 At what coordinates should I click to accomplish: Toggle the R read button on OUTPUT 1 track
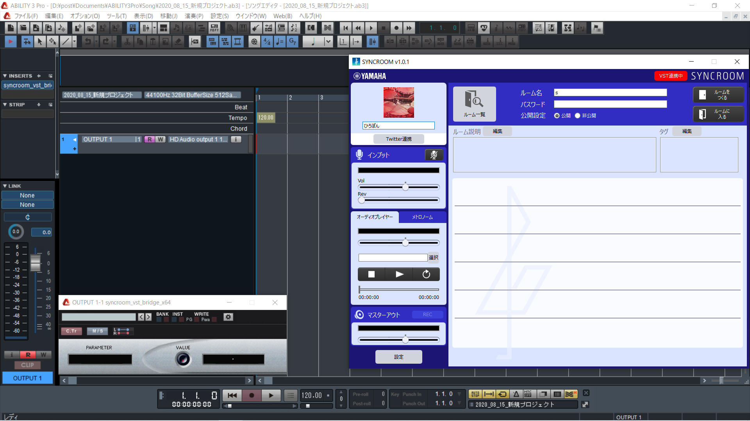coord(150,140)
